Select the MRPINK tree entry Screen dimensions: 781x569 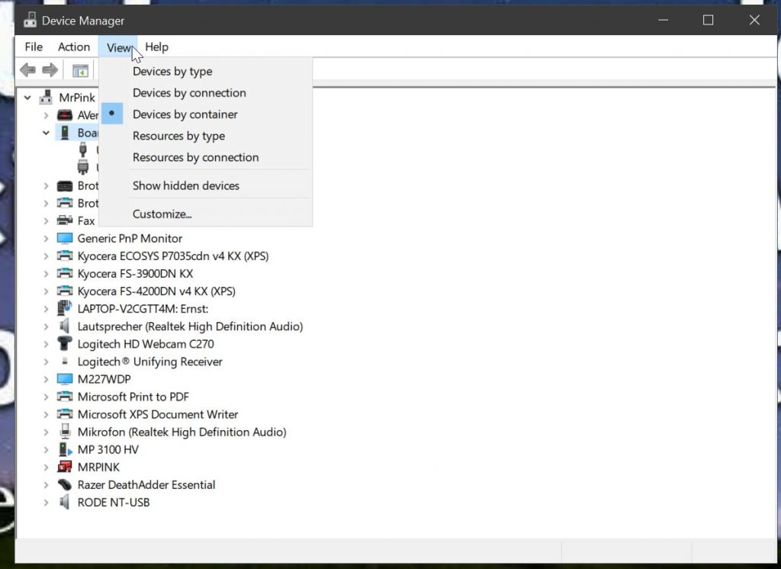tap(98, 468)
